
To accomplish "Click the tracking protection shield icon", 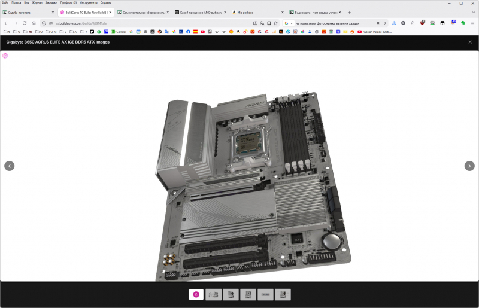I will (44, 23).
